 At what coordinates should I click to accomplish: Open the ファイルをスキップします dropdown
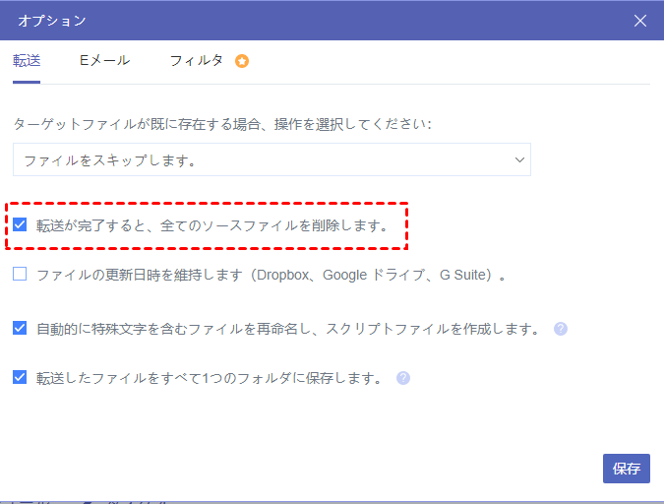click(x=272, y=159)
